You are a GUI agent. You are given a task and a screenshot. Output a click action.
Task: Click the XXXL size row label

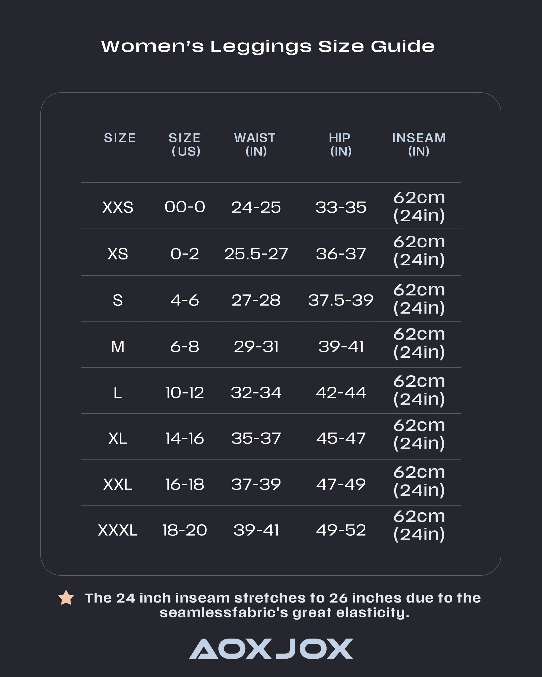click(118, 530)
